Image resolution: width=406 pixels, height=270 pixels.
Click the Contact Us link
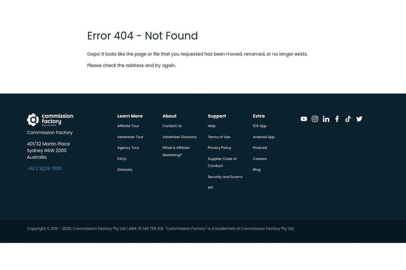coord(172,126)
